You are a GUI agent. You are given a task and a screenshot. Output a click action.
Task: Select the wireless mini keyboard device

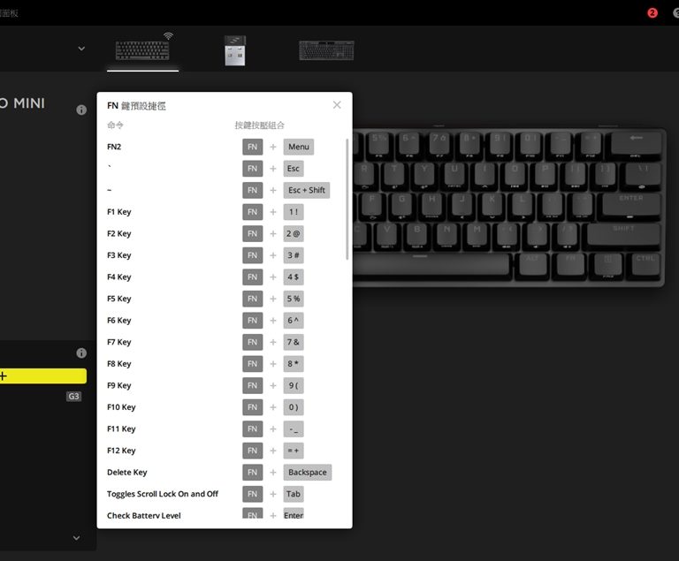[142, 49]
